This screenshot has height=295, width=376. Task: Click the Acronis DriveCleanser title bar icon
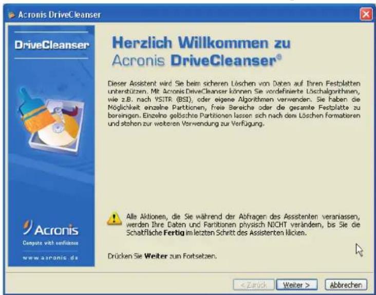point(11,14)
